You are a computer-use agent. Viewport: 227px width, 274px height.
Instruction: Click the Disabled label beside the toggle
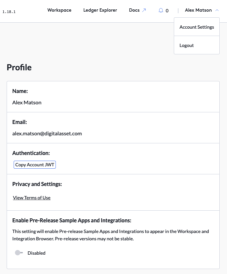pos(37,253)
